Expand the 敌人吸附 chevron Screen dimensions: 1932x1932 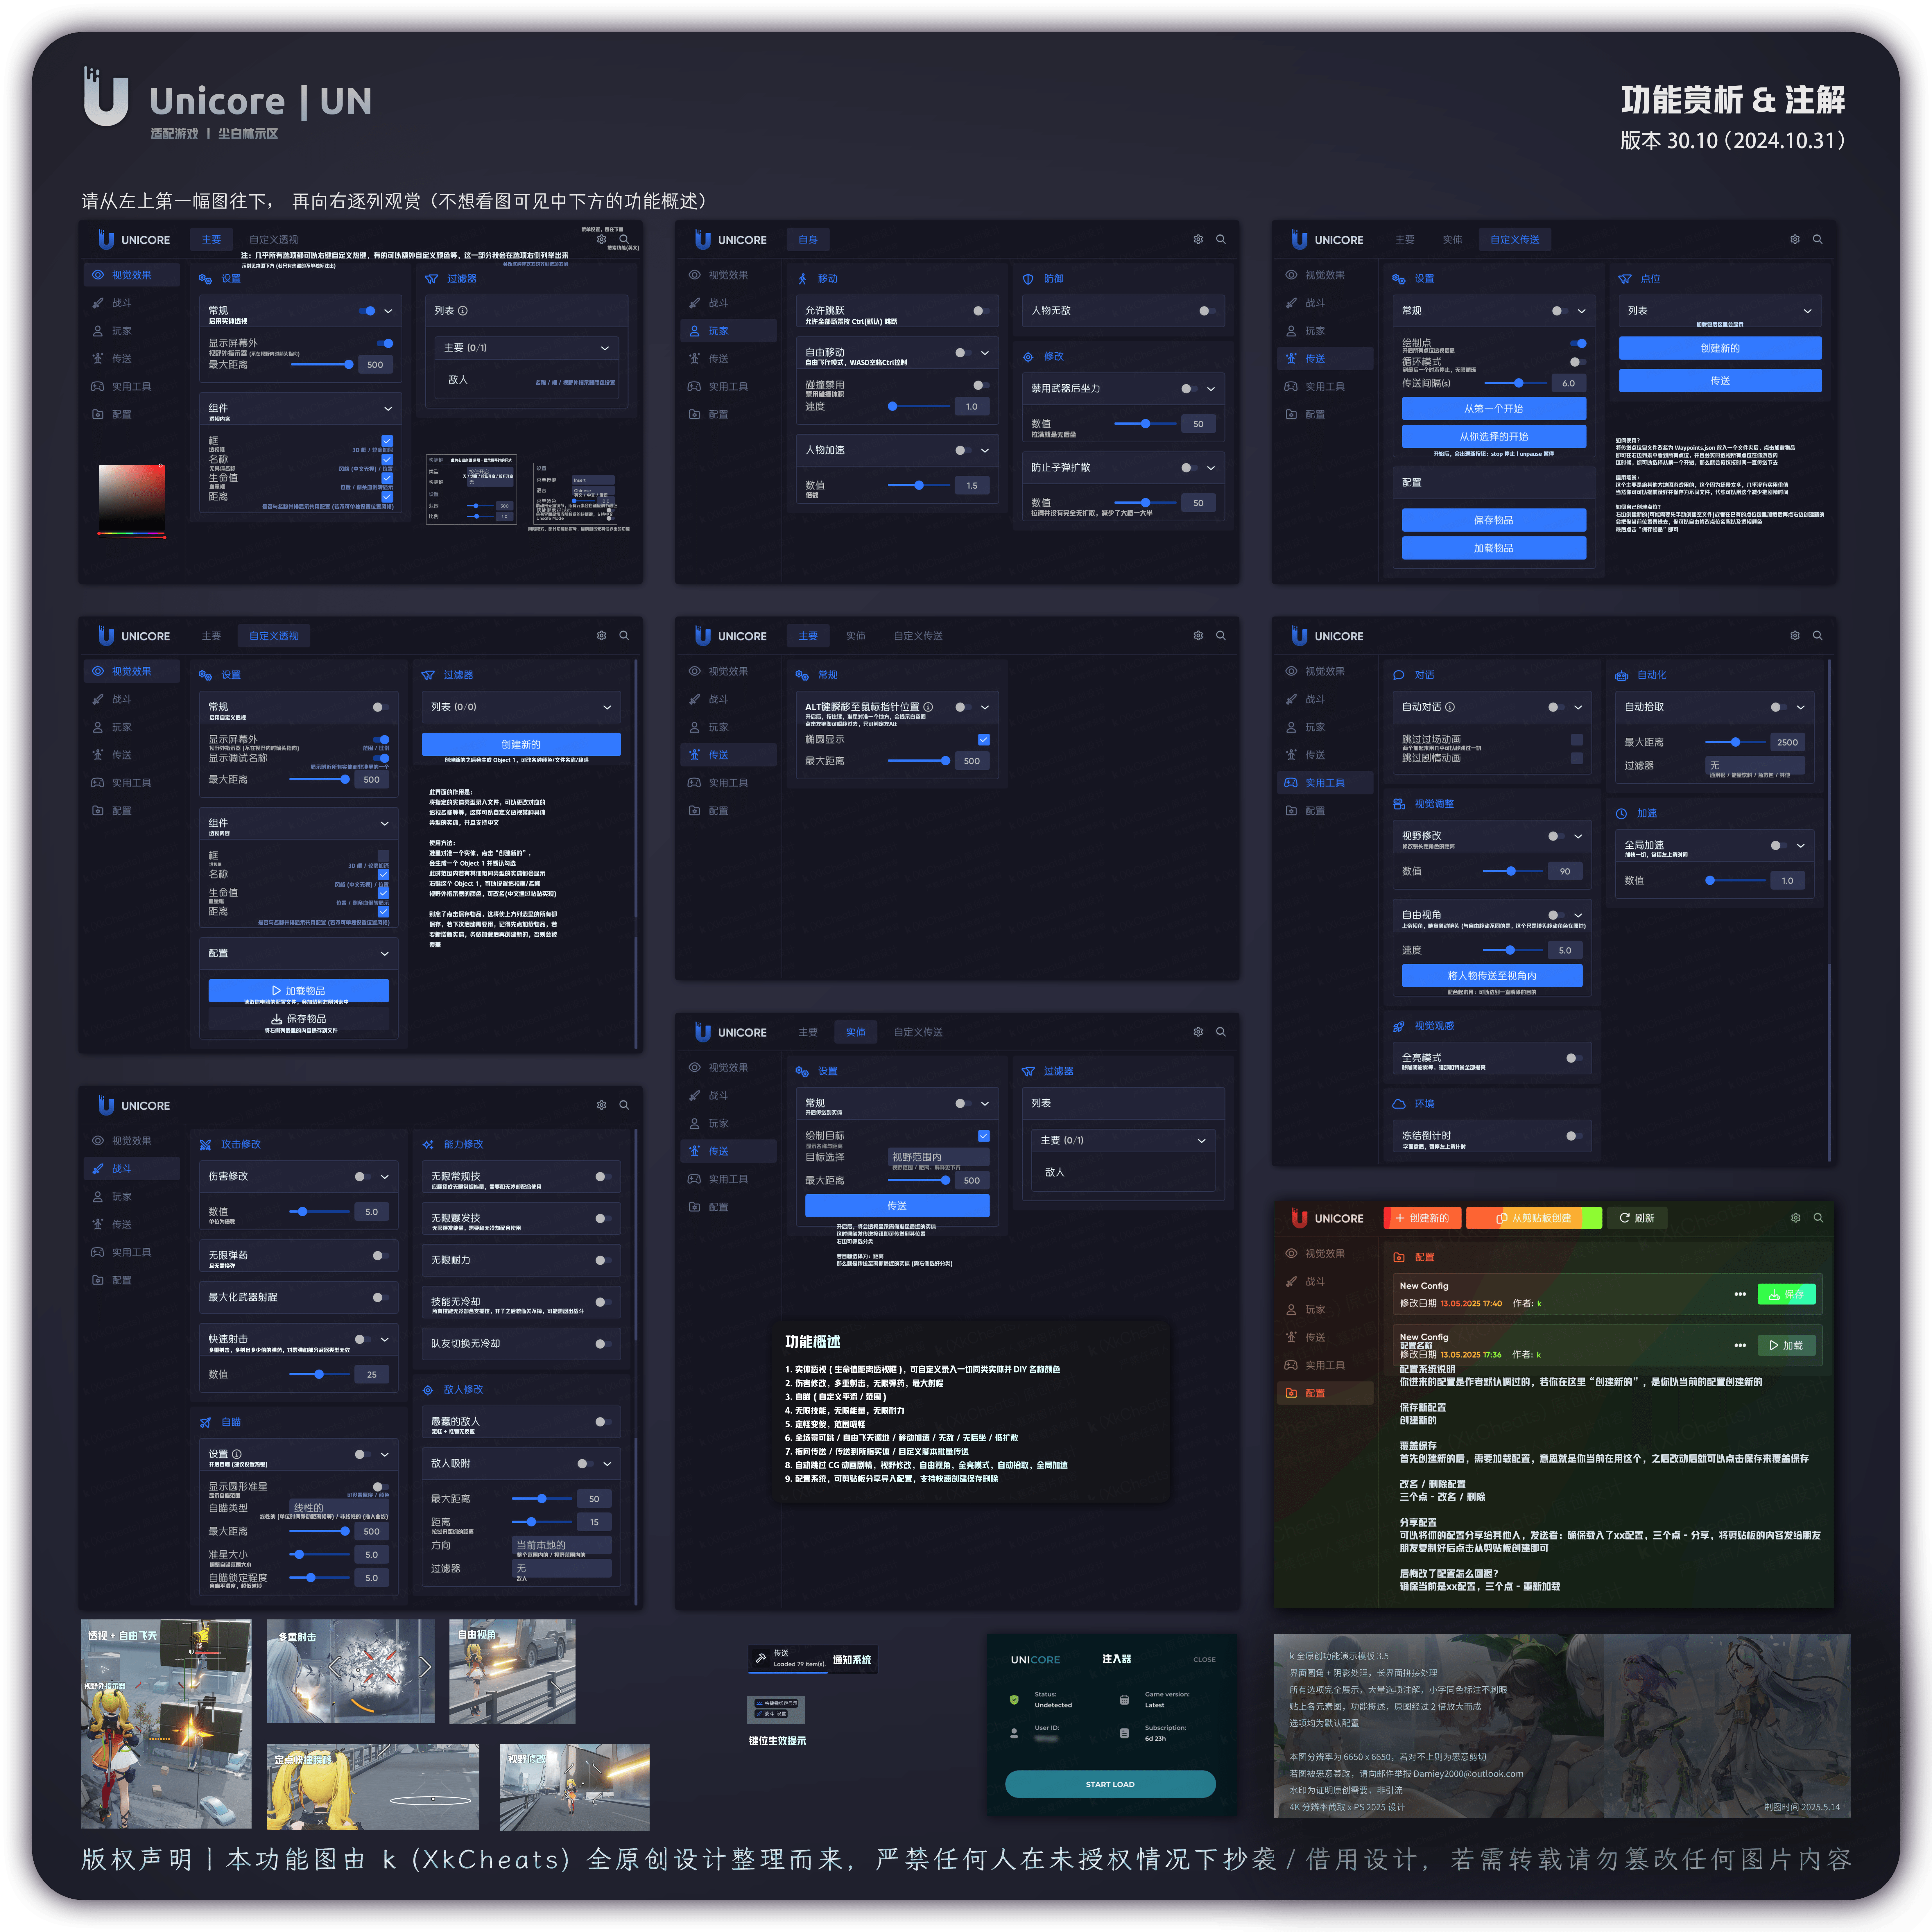point(607,1464)
